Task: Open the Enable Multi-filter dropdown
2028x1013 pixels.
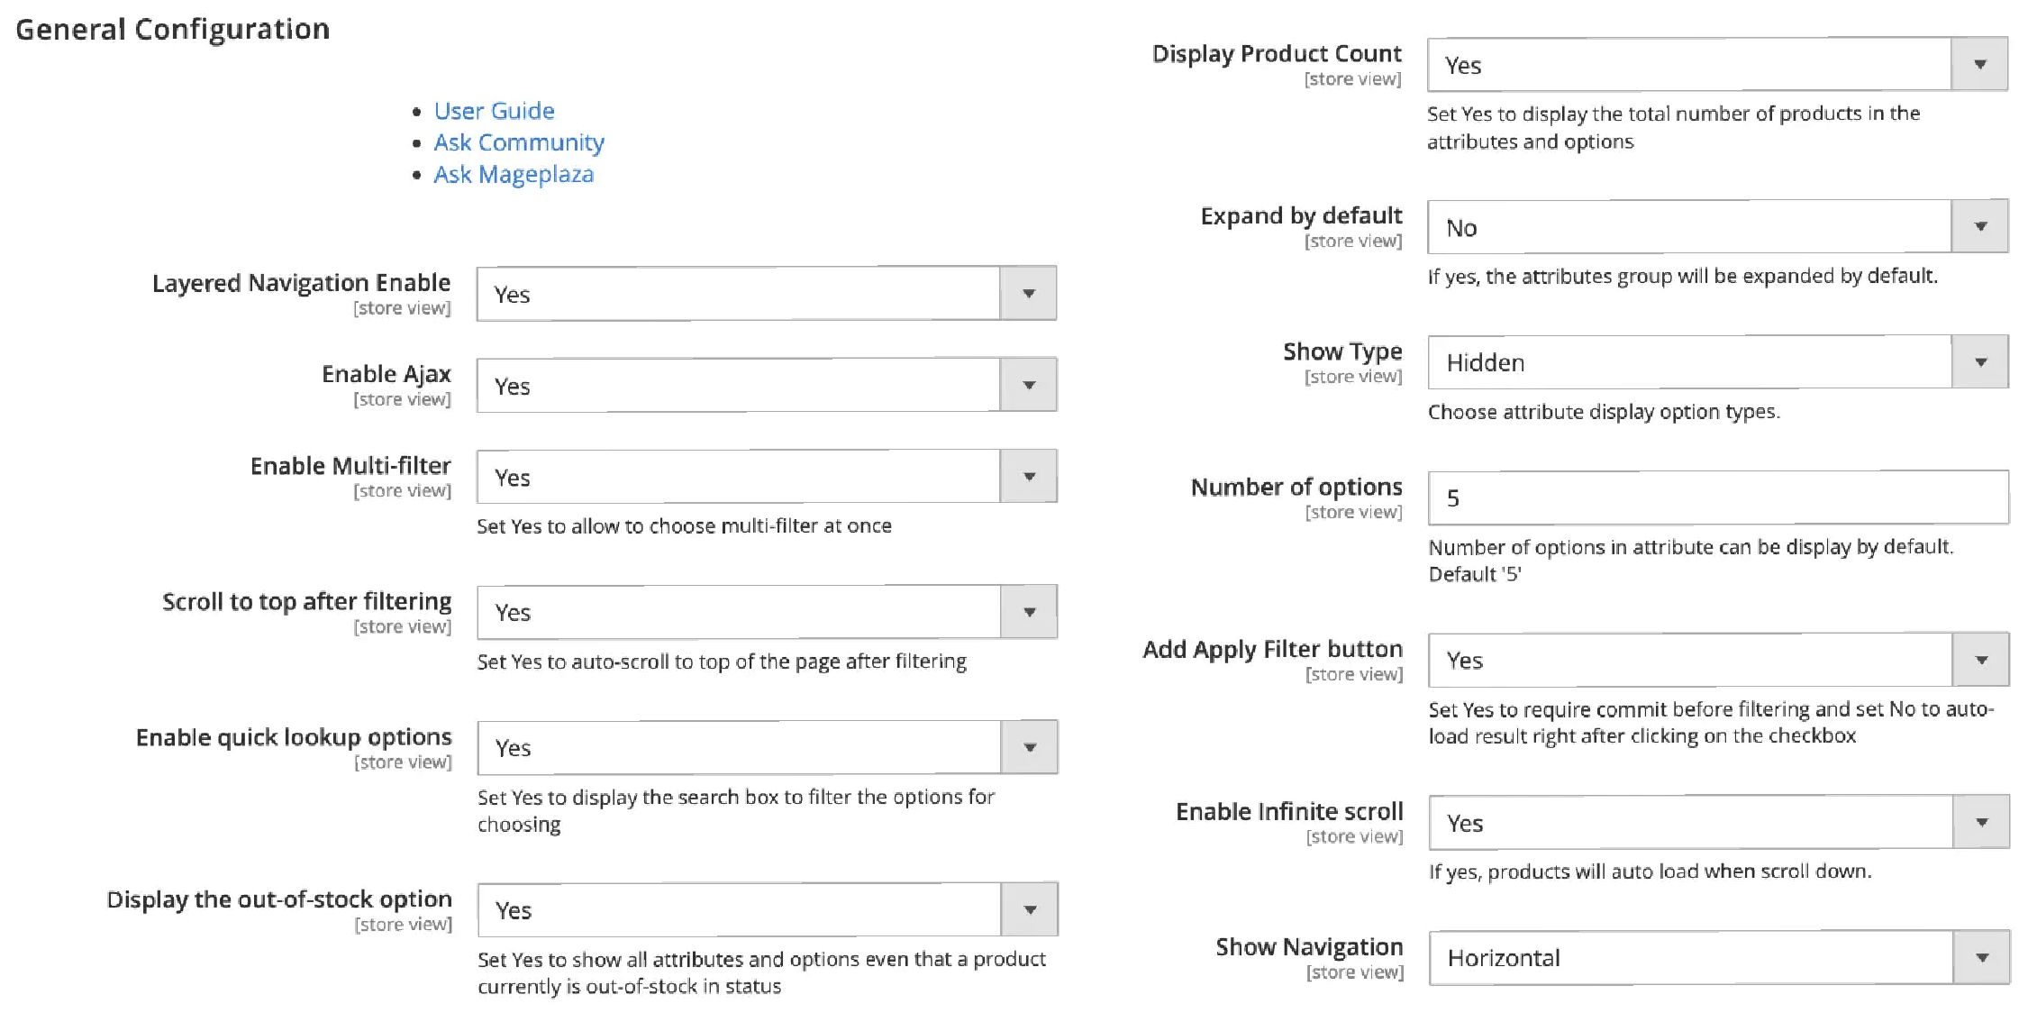Action: pos(767,476)
